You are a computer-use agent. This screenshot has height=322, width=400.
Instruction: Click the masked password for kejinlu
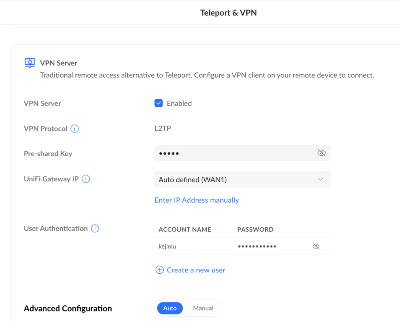pos(257,246)
